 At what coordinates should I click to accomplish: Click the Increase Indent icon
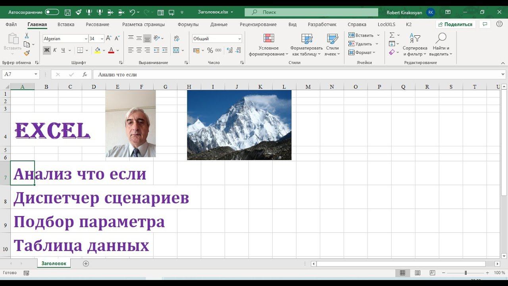pos(165,50)
